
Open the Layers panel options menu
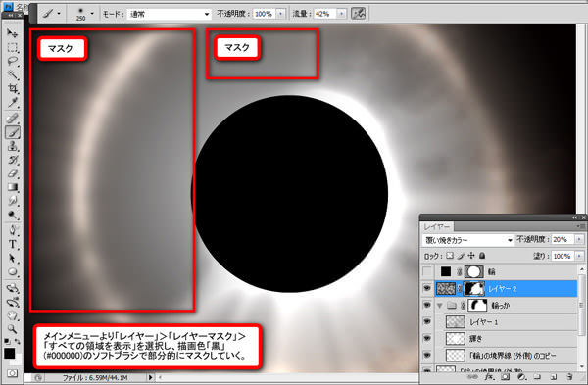pos(580,226)
